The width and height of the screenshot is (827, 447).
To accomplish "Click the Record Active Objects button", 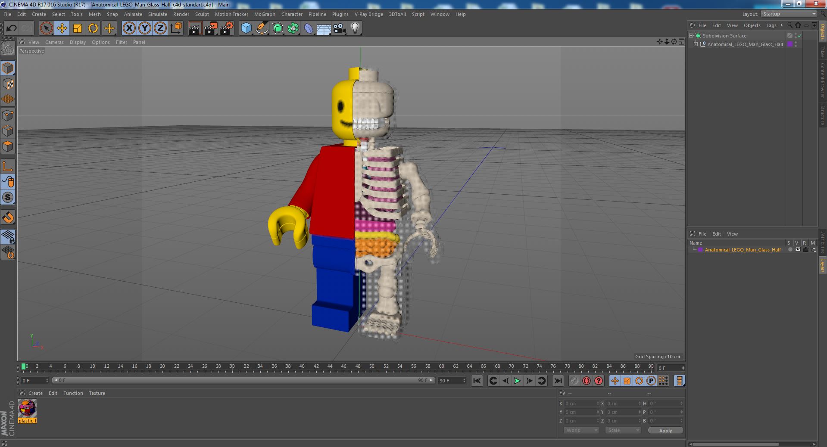I will tap(574, 381).
